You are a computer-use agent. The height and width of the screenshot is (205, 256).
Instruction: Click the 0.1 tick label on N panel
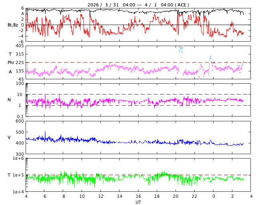tap(21, 117)
